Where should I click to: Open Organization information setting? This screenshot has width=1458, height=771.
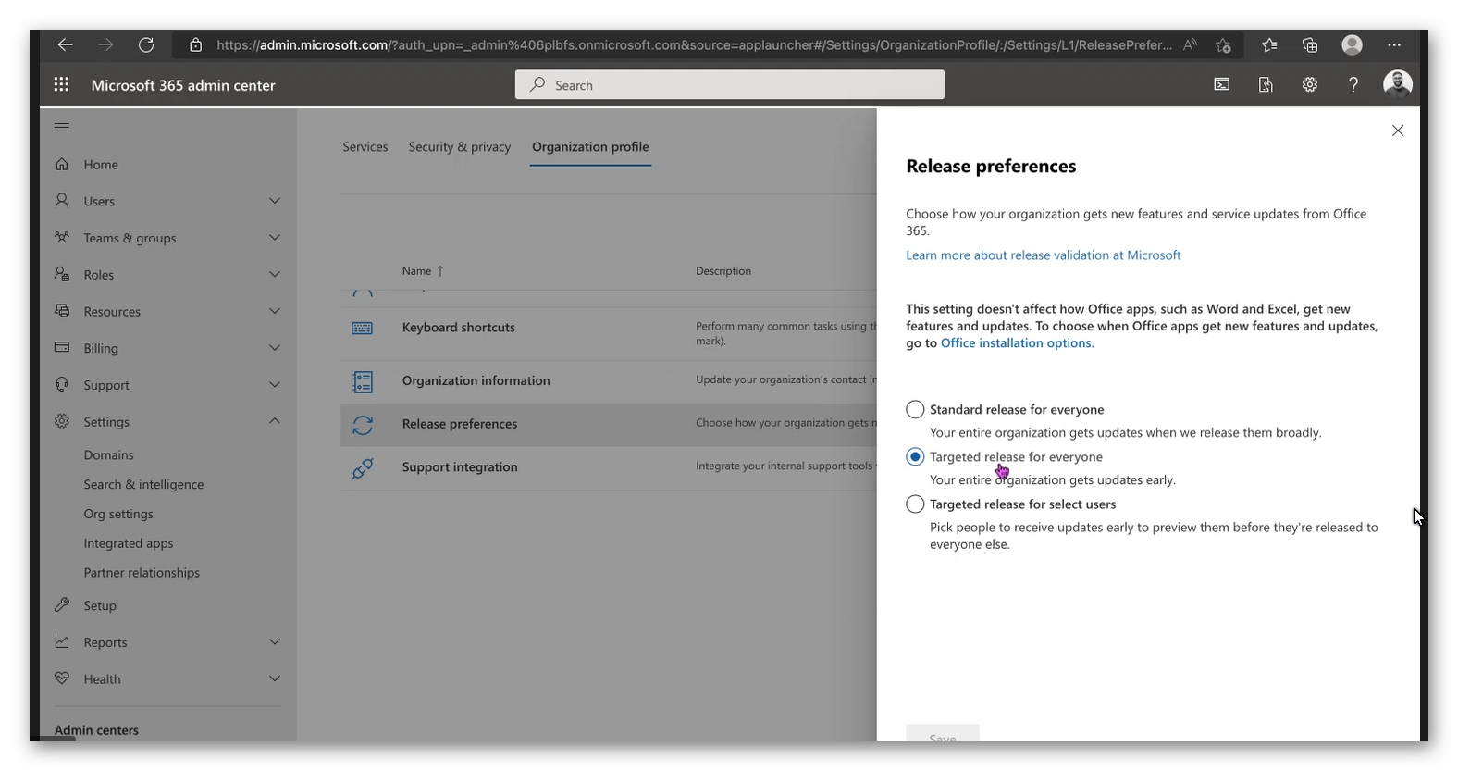click(476, 380)
